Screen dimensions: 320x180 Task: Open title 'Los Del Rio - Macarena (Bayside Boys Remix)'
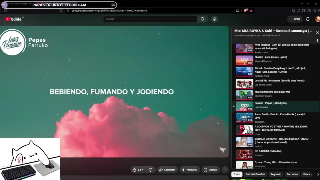pyautogui.click(x=279, y=81)
